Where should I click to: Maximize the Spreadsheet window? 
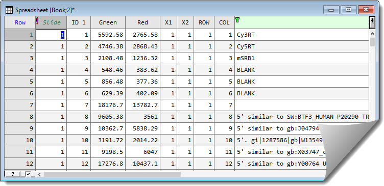348,10
